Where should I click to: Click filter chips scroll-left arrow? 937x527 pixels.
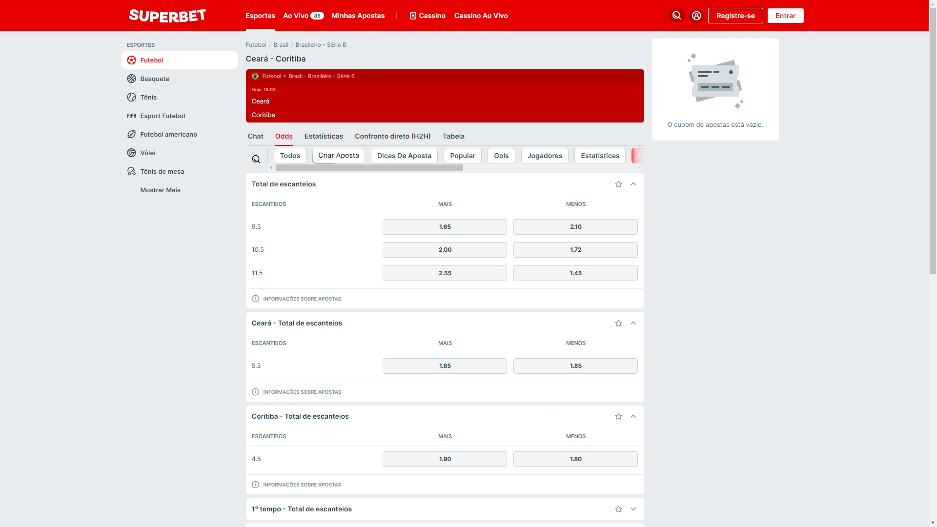[271, 167]
